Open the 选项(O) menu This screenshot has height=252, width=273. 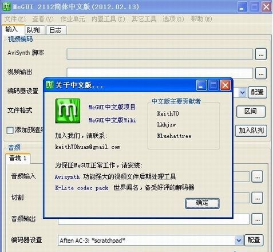point(173,19)
